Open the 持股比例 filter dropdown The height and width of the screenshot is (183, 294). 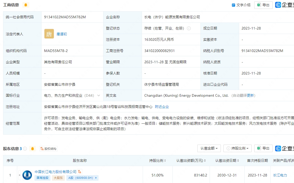[x=238, y=148]
